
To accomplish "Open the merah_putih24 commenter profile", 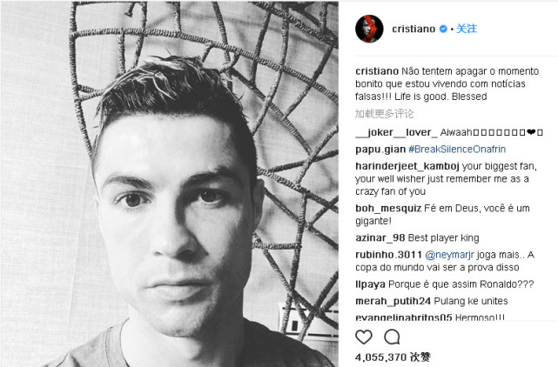I will 393,301.
